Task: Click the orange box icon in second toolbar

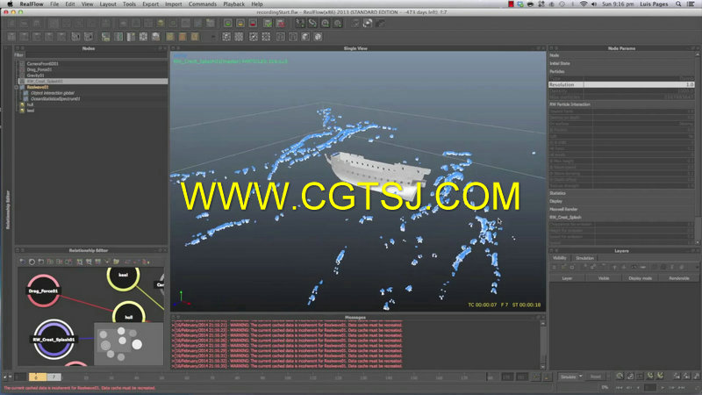Action: coord(183,37)
